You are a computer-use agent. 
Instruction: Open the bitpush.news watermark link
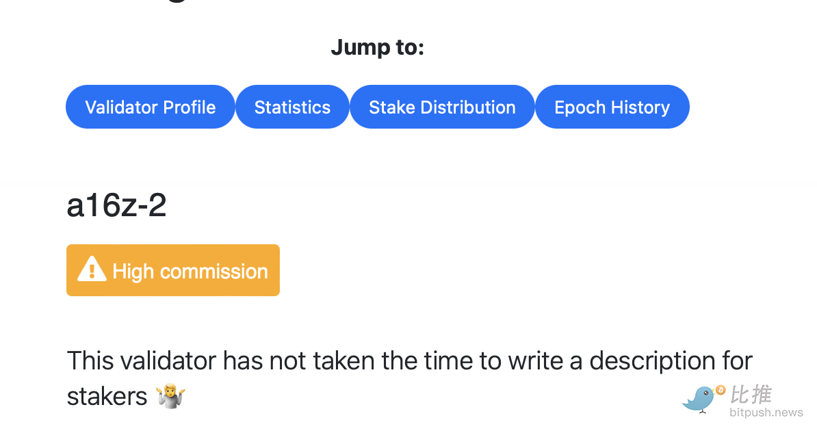(x=766, y=413)
